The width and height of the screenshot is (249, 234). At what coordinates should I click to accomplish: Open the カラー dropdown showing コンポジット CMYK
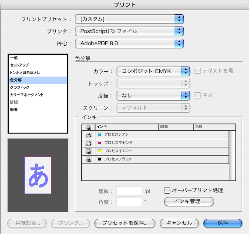(x=153, y=71)
